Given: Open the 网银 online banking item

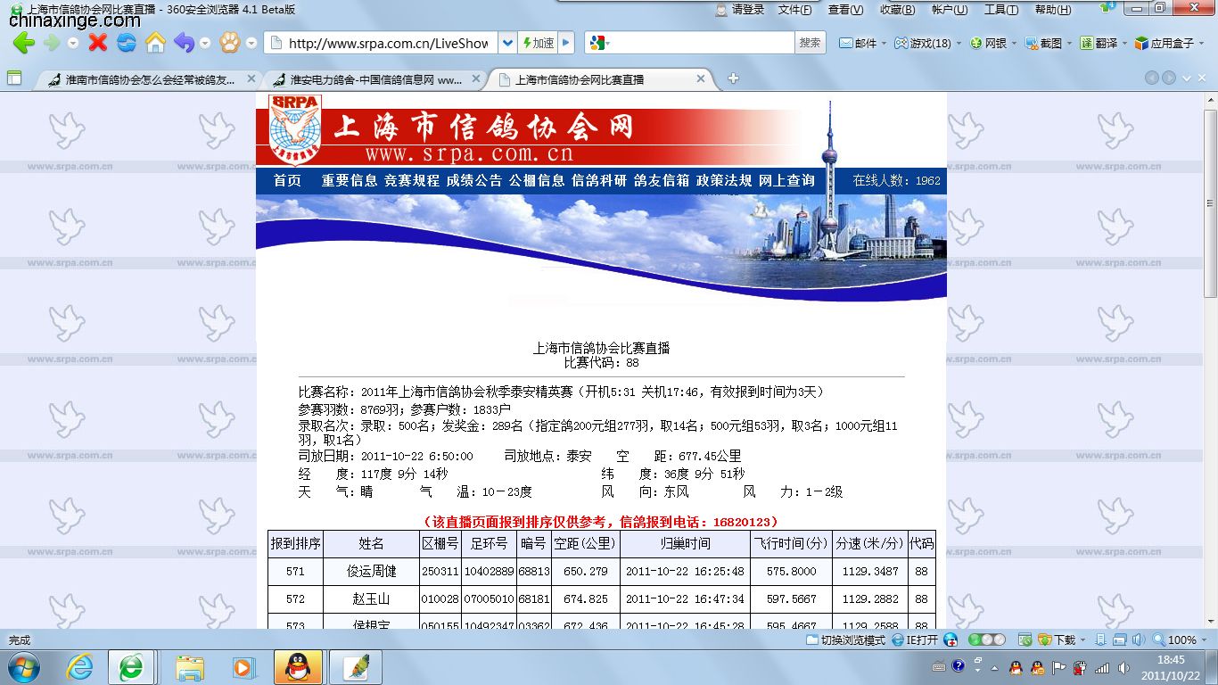Looking at the screenshot, I should [993, 43].
